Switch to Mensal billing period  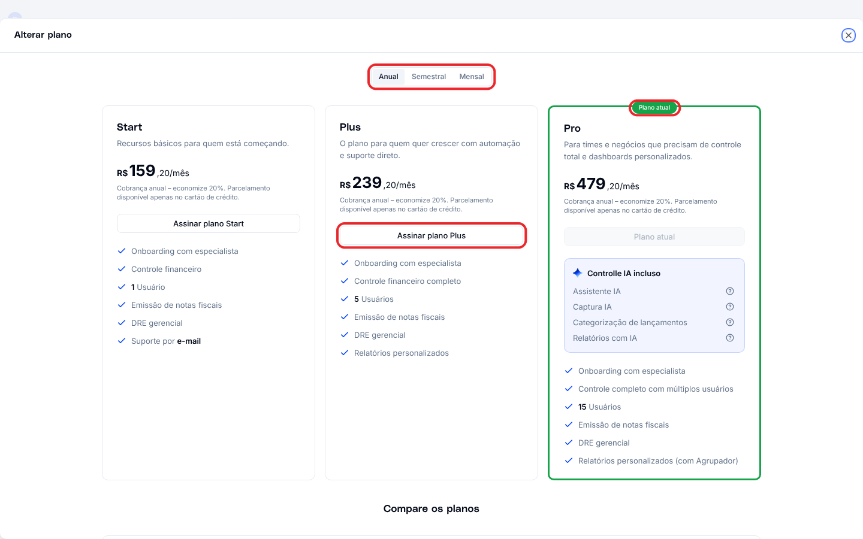[x=472, y=77]
